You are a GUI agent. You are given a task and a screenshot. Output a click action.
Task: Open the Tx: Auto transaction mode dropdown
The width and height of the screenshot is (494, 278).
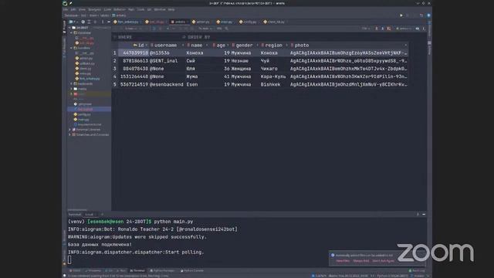coord(205,29)
